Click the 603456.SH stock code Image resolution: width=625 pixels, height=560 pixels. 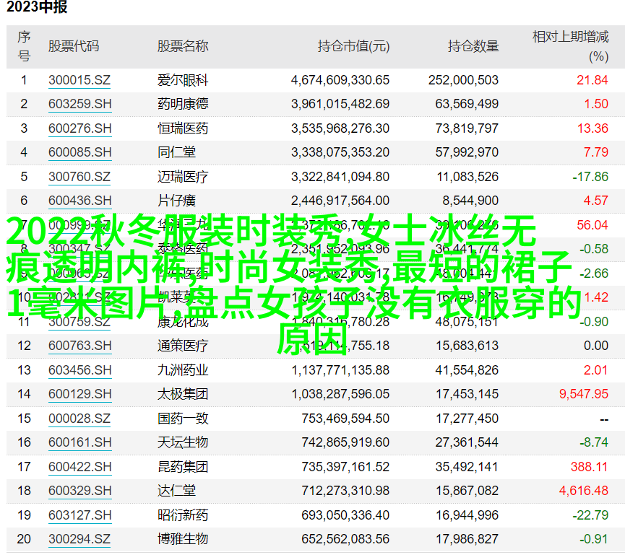(x=80, y=370)
